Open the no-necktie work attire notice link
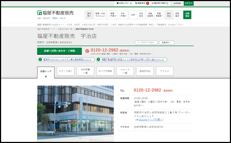The height and width of the screenshot is (143, 231). (67, 59)
